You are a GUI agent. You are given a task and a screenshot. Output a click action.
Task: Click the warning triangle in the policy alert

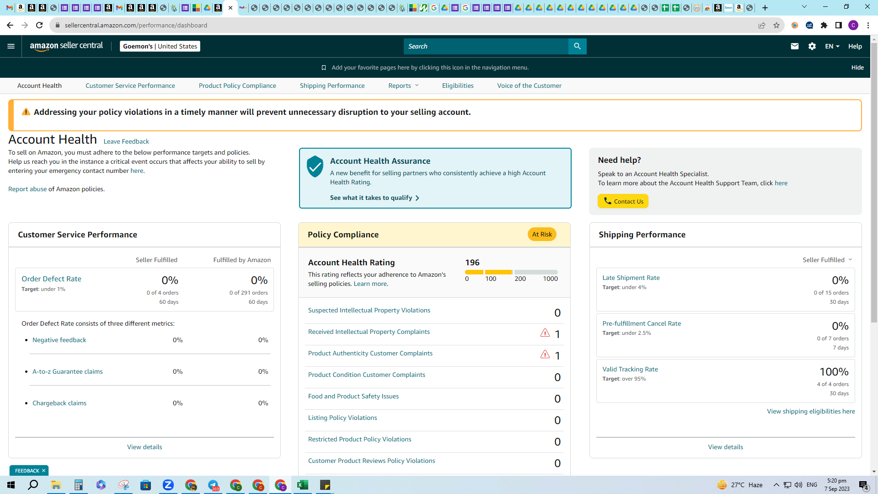tap(26, 112)
